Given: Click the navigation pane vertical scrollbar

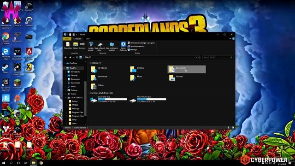Looking at the screenshot, I should click(85, 98).
